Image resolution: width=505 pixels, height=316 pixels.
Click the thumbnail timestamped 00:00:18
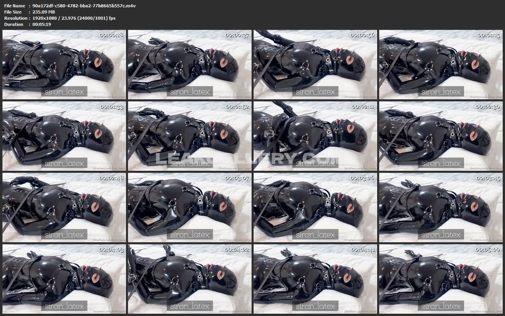point(64,65)
